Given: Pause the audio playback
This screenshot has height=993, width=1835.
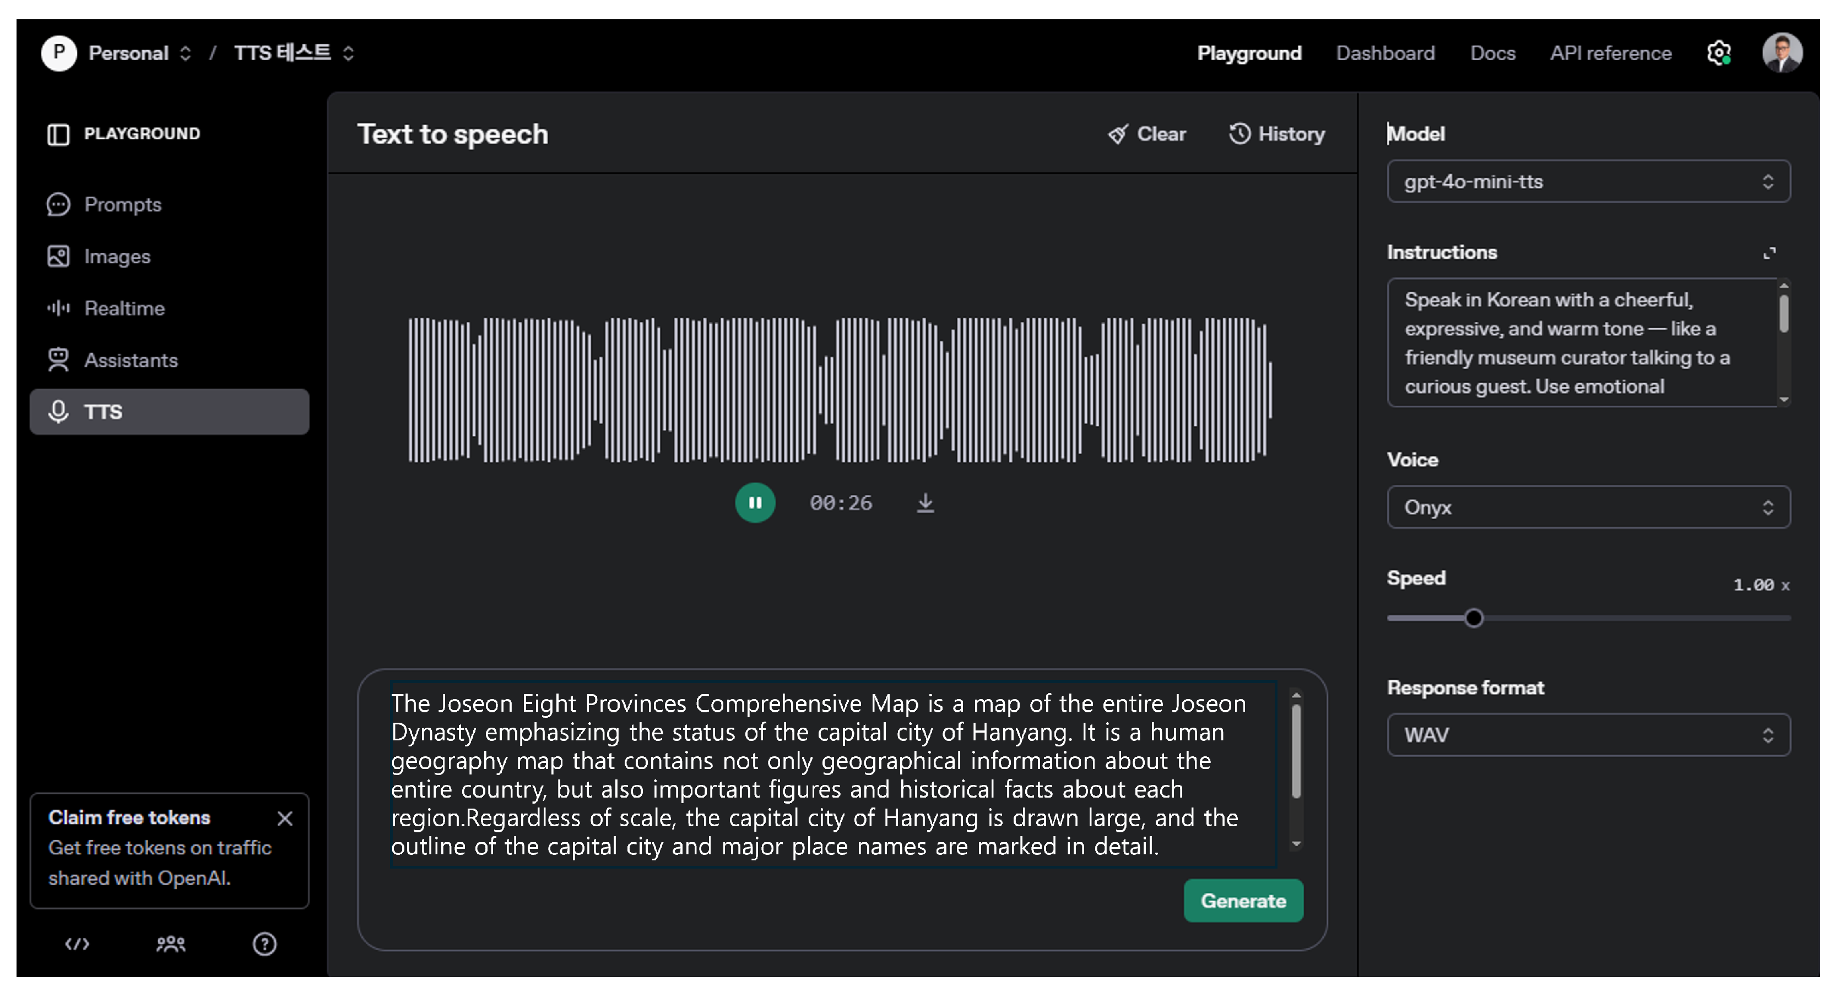Looking at the screenshot, I should (x=755, y=503).
